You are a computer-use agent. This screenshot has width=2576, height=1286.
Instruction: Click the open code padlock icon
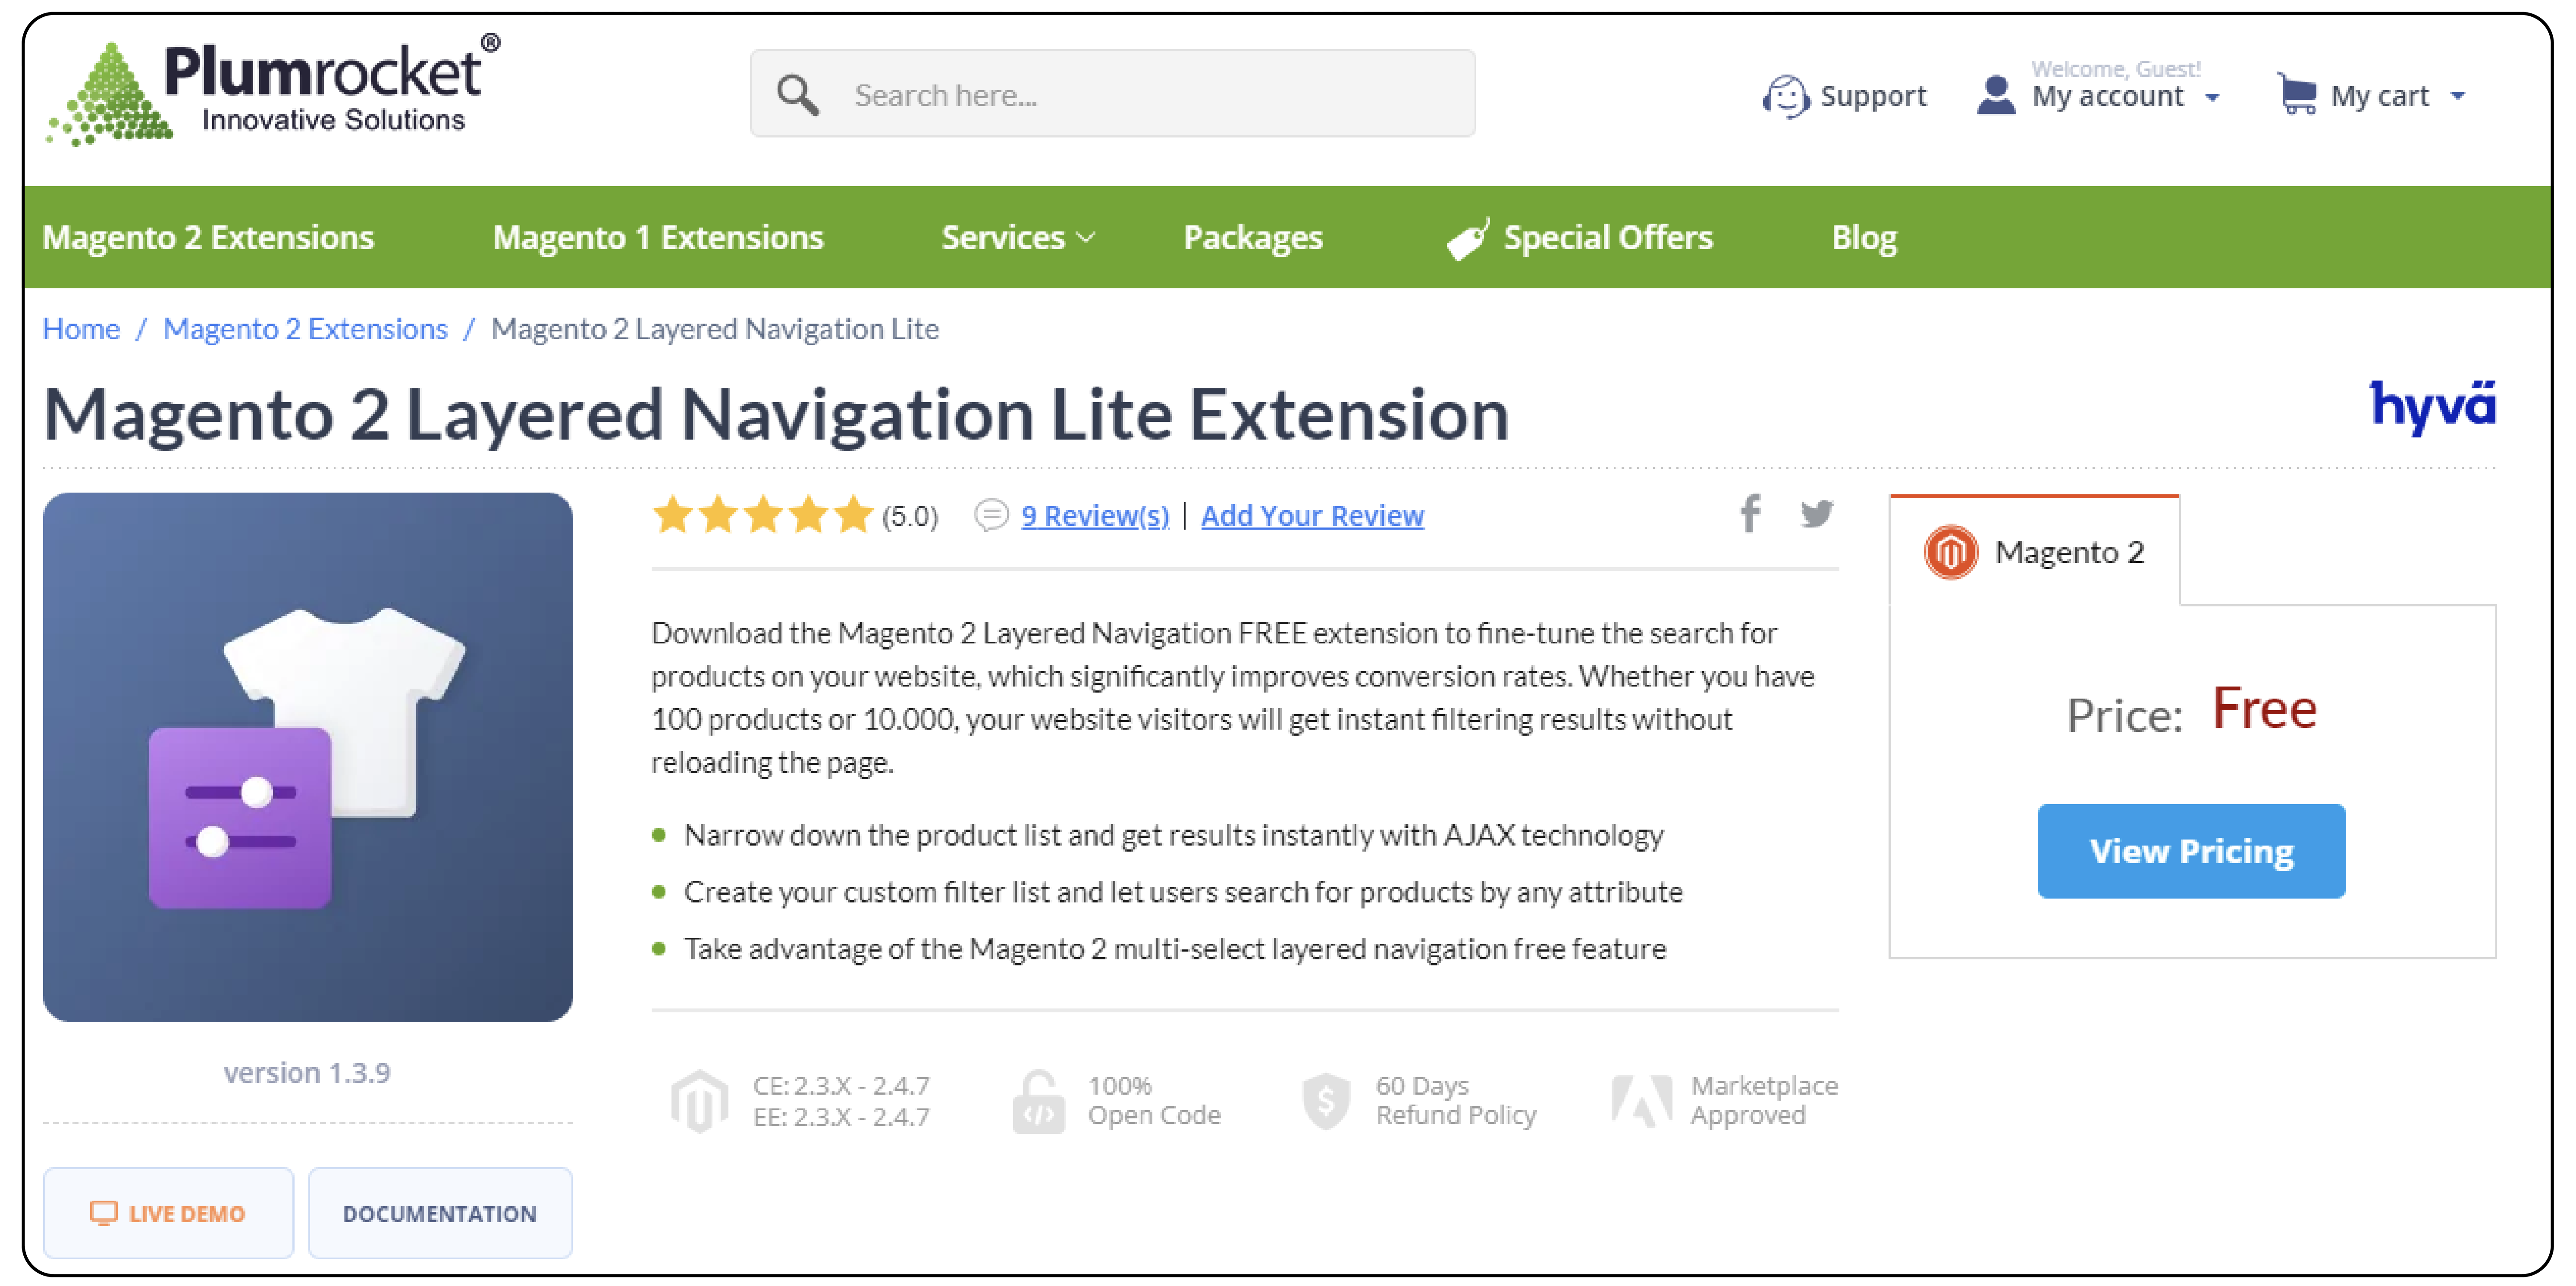tap(1038, 1101)
